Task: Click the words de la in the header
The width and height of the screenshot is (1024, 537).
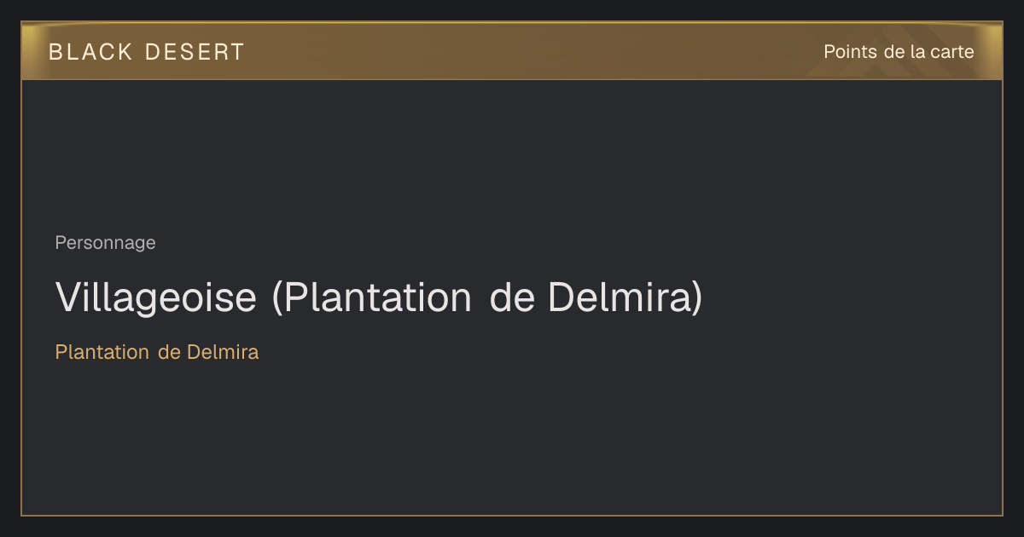Action: pos(905,52)
